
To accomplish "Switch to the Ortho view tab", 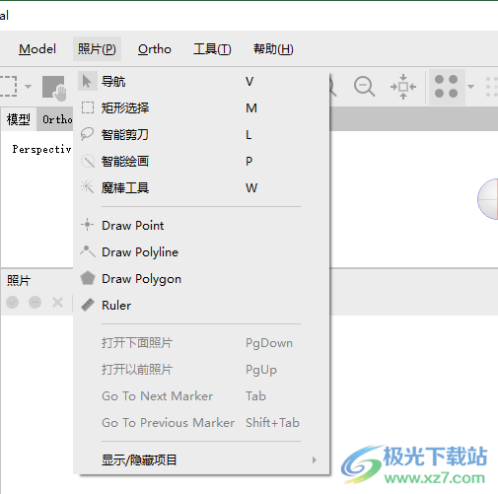I will tap(56, 119).
